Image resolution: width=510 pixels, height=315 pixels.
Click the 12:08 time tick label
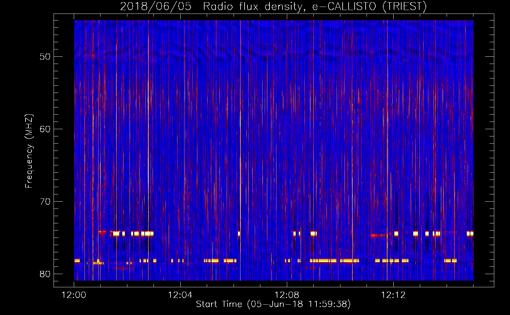287,295
